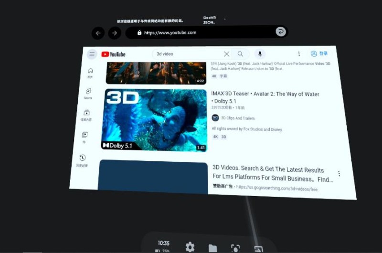Open the YouTube hamburger guide menu

pos(92,54)
